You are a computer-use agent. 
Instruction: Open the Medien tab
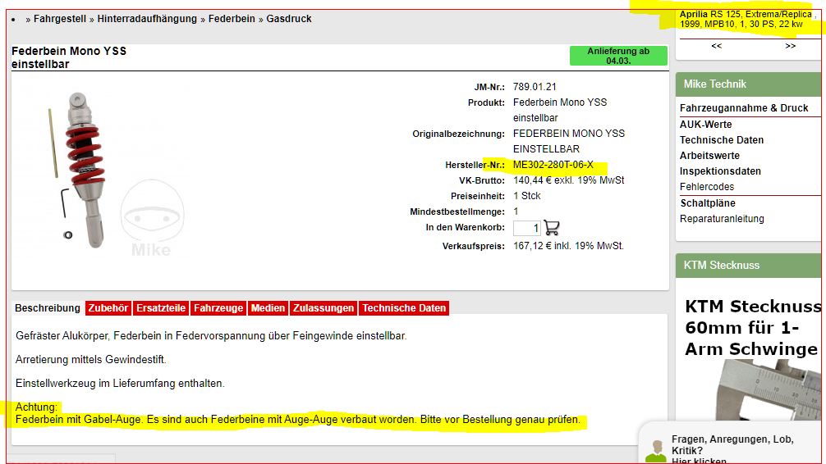(268, 308)
